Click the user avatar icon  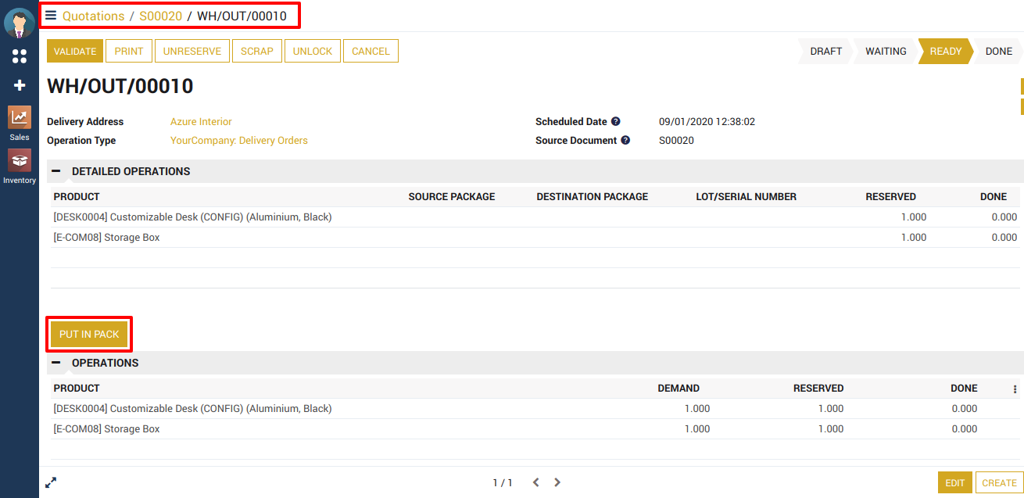[19, 23]
